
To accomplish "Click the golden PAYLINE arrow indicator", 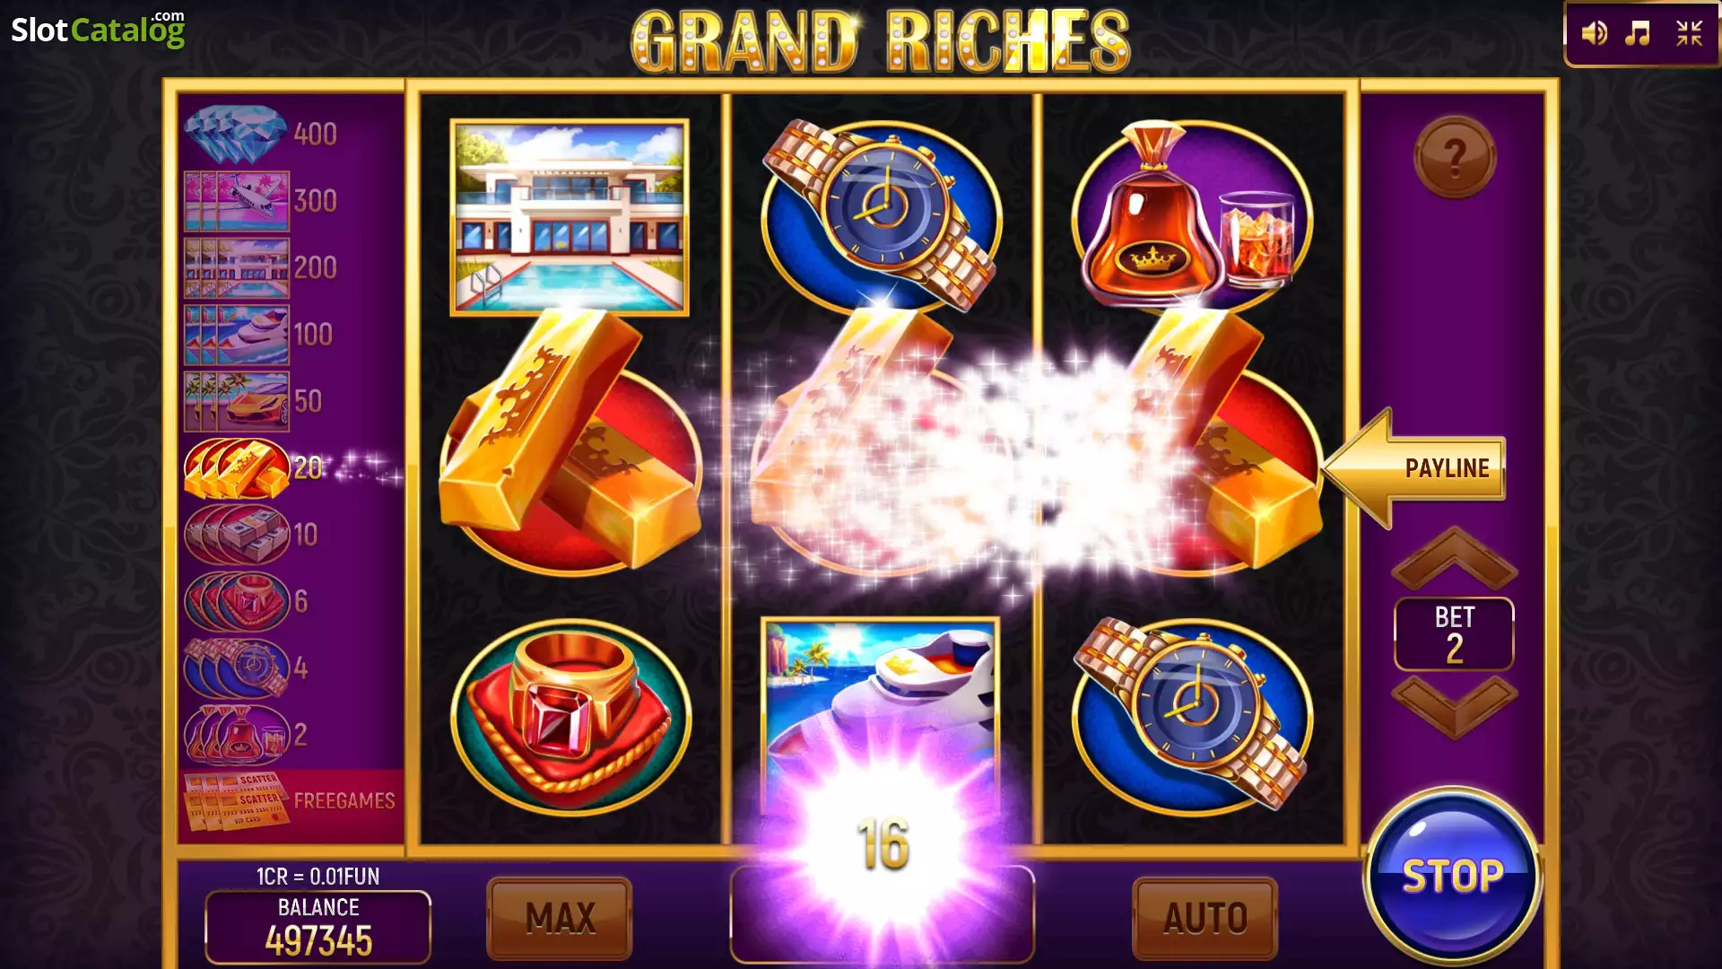I will tap(1414, 468).
